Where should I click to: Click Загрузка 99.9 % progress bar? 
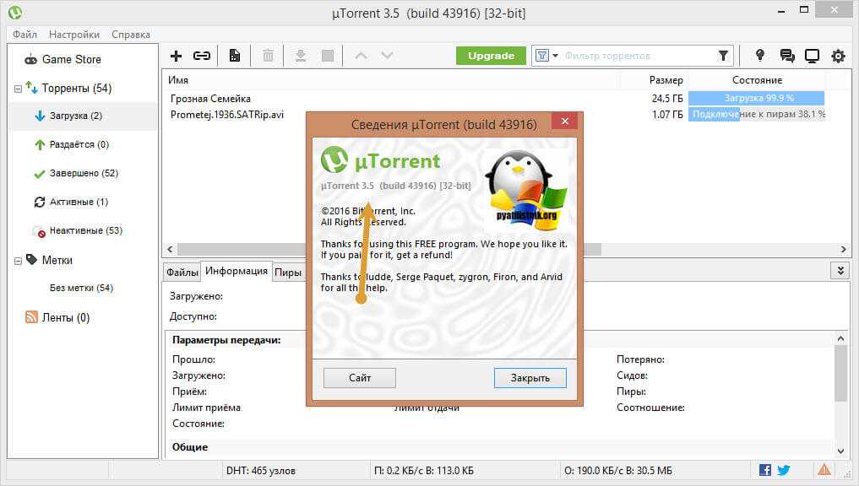click(x=756, y=98)
